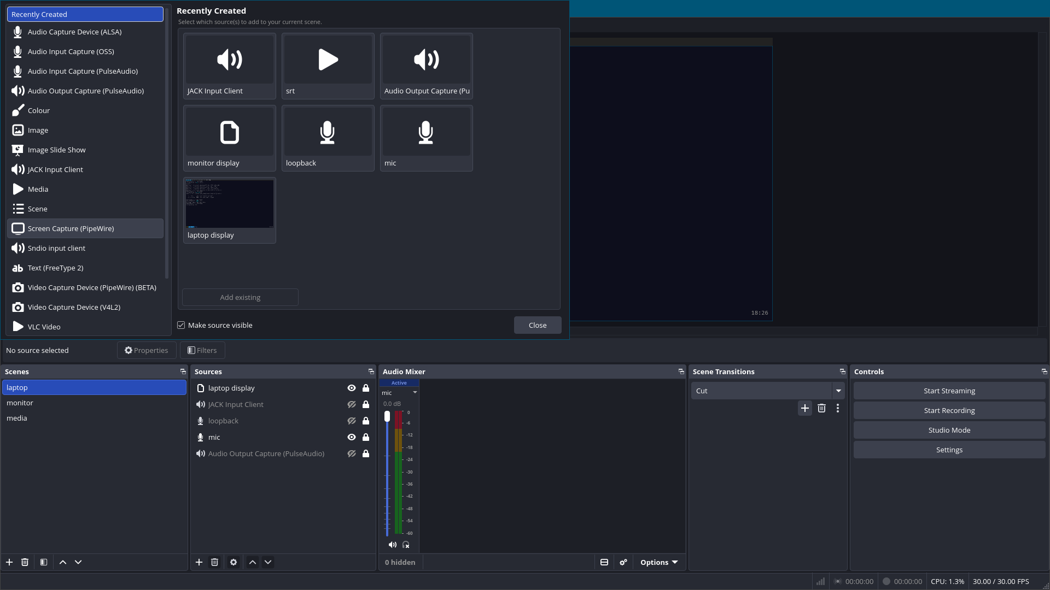Move scene down arrow
This screenshot has width=1050, height=590.
point(78,562)
